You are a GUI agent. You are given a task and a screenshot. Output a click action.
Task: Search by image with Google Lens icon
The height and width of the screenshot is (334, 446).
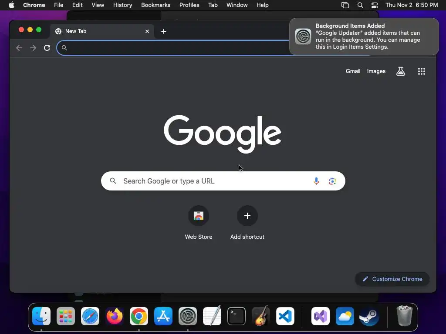click(x=332, y=181)
